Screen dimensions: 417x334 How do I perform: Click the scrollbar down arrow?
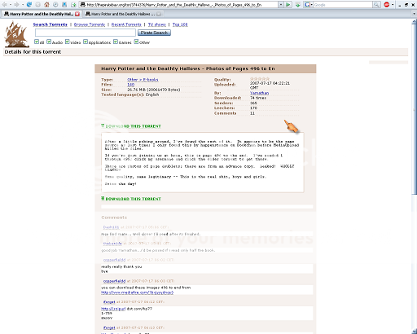coord(415,332)
